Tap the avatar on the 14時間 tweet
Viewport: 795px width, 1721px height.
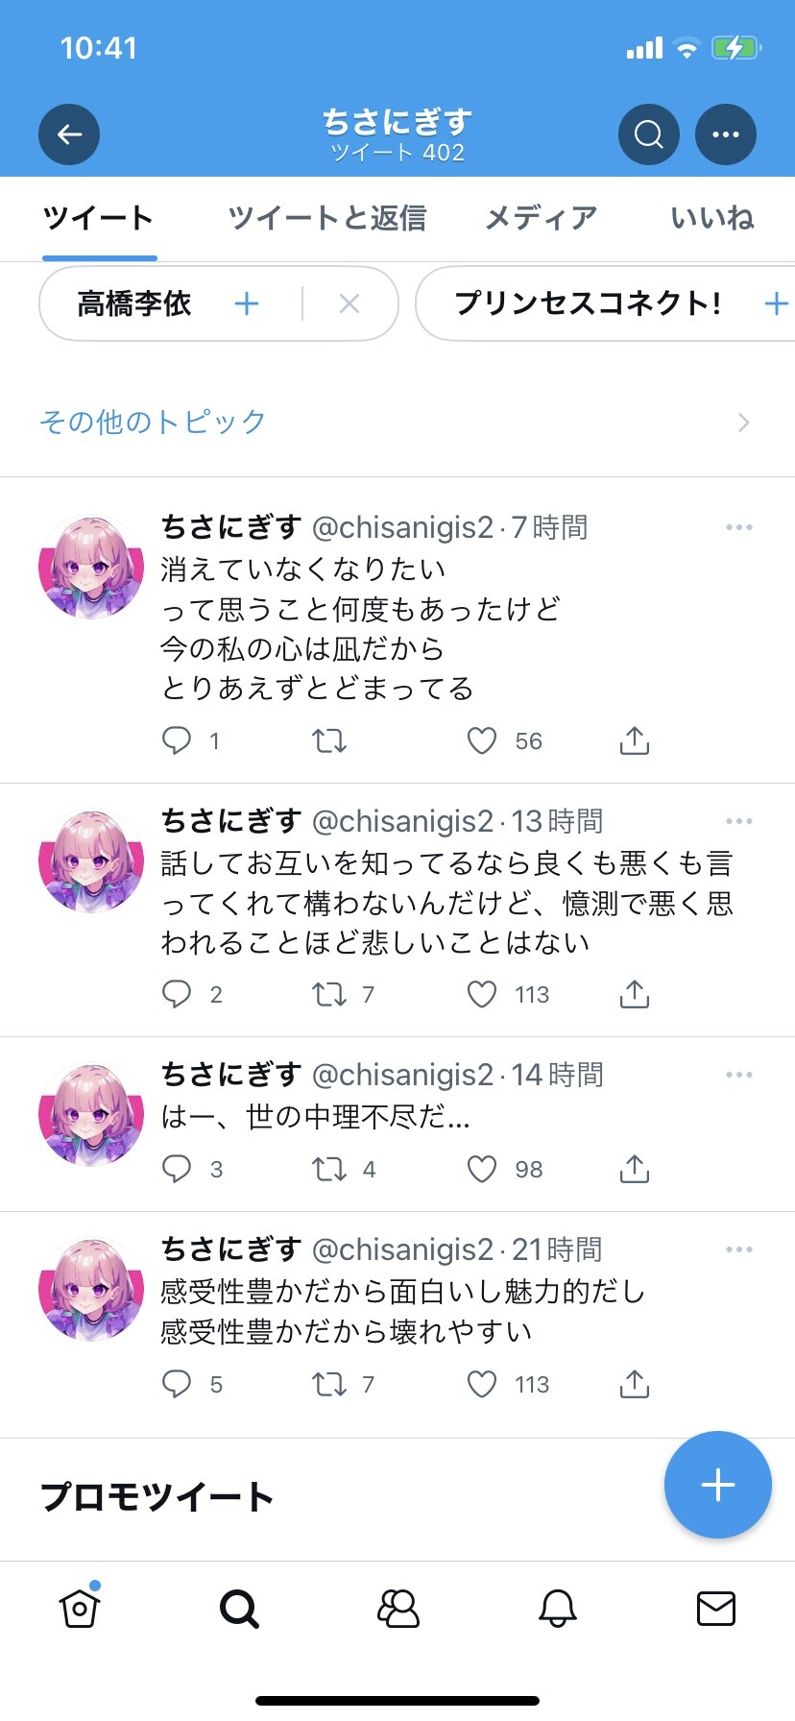(x=91, y=1115)
